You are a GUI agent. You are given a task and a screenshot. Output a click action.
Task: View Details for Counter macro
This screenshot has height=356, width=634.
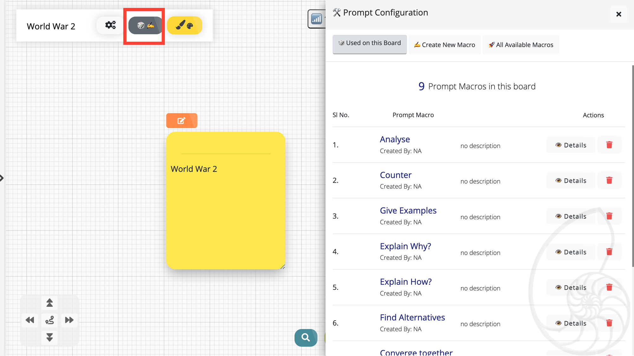(x=571, y=181)
